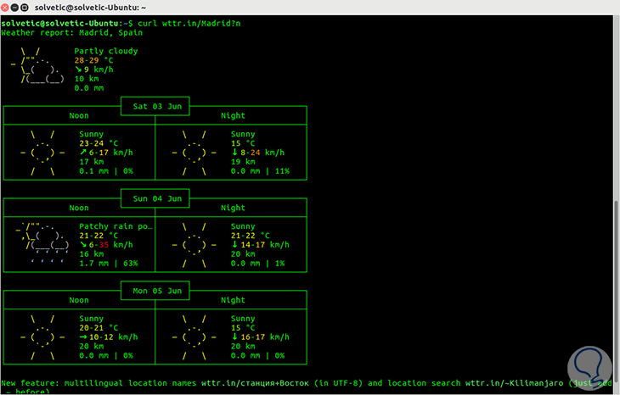Viewport: 620px width, 395px height.
Task: Click Sunday noon precipitation 1.7 mm | 63%
Action: pos(109,264)
